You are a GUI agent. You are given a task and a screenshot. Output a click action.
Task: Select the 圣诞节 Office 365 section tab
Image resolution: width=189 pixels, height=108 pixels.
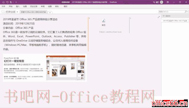coord(33,12)
